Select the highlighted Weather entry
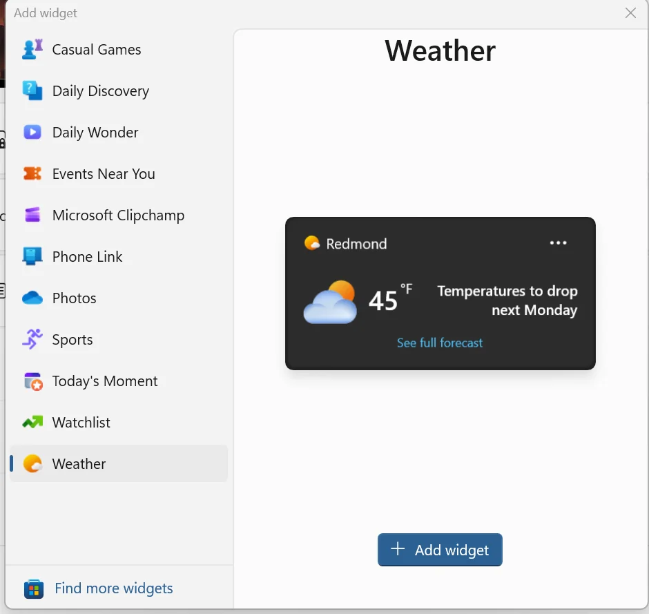This screenshot has width=649, height=614. click(119, 463)
